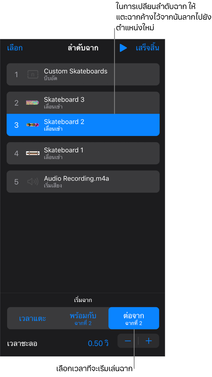The height and width of the screenshot is (377, 212).
Task: Click the Skateboard 1 thumbnail icon
Action: 33,153
